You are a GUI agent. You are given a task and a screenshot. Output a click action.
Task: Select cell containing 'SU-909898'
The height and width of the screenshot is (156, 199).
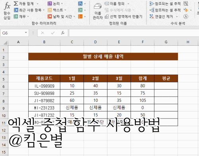pos(44,93)
